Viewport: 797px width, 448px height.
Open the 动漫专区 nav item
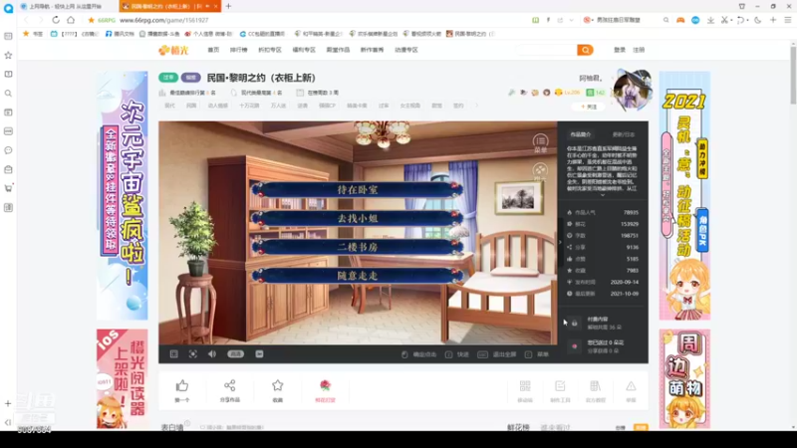coord(406,50)
